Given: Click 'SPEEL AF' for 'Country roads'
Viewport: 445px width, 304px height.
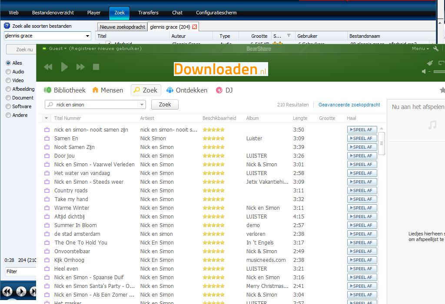Looking at the screenshot, I should pos(362,191).
